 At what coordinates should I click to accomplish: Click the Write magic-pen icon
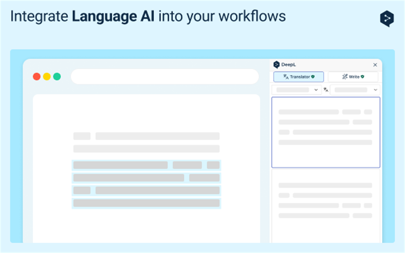coord(345,77)
